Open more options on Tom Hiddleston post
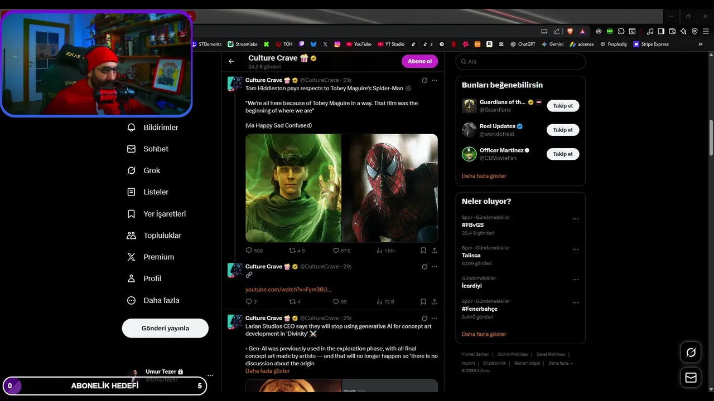Viewport: 714px width, 401px height. click(x=435, y=80)
